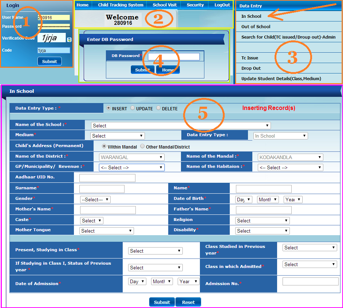Select the UPDATE data entry type
The height and width of the screenshot is (308, 343).
tap(133, 108)
